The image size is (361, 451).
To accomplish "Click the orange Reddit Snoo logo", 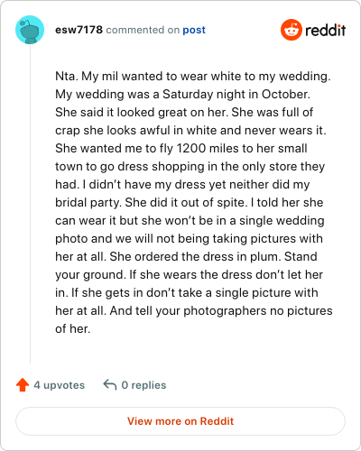I will click(x=292, y=30).
